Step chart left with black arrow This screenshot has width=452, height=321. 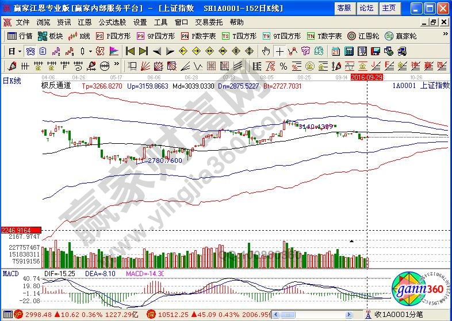point(157,52)
